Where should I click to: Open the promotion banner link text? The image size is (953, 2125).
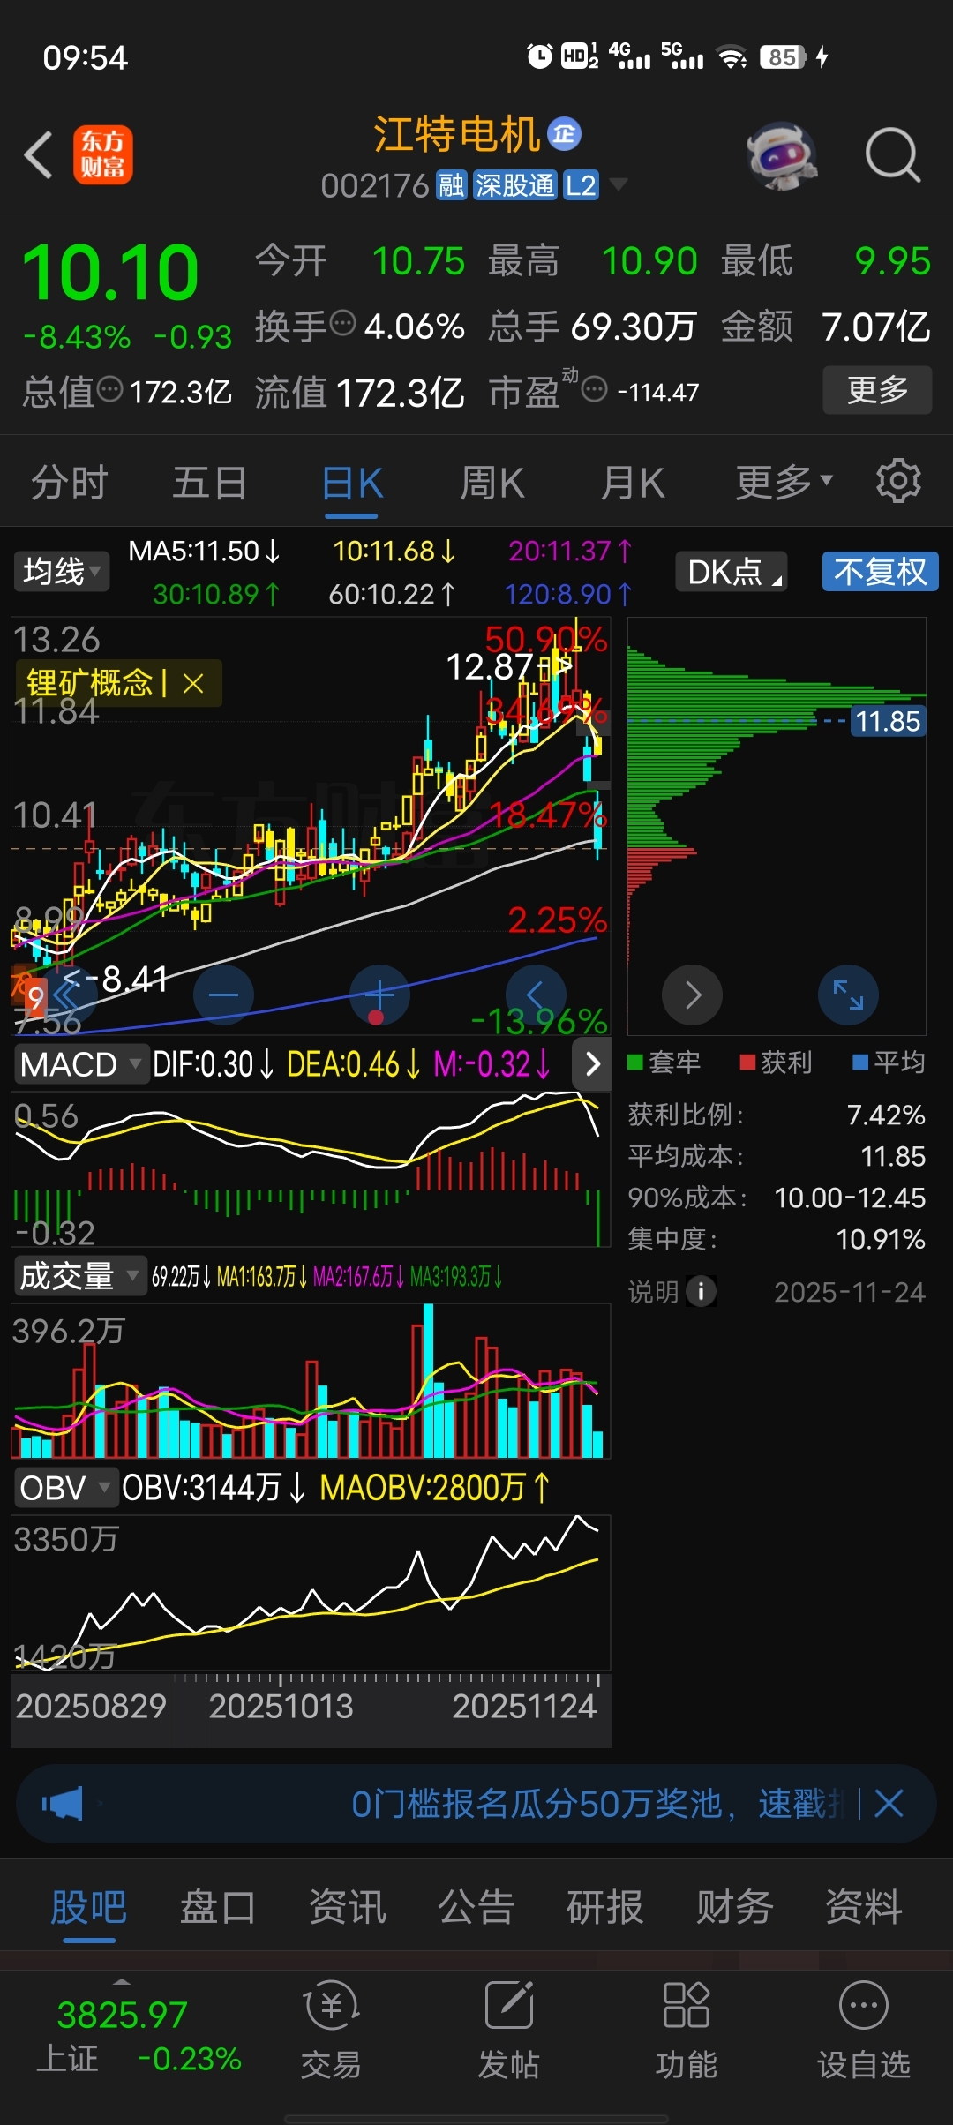(597, 1804)
